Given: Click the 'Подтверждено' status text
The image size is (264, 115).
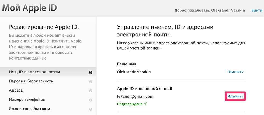Looking at the screenshot, I should click(130, 104).
